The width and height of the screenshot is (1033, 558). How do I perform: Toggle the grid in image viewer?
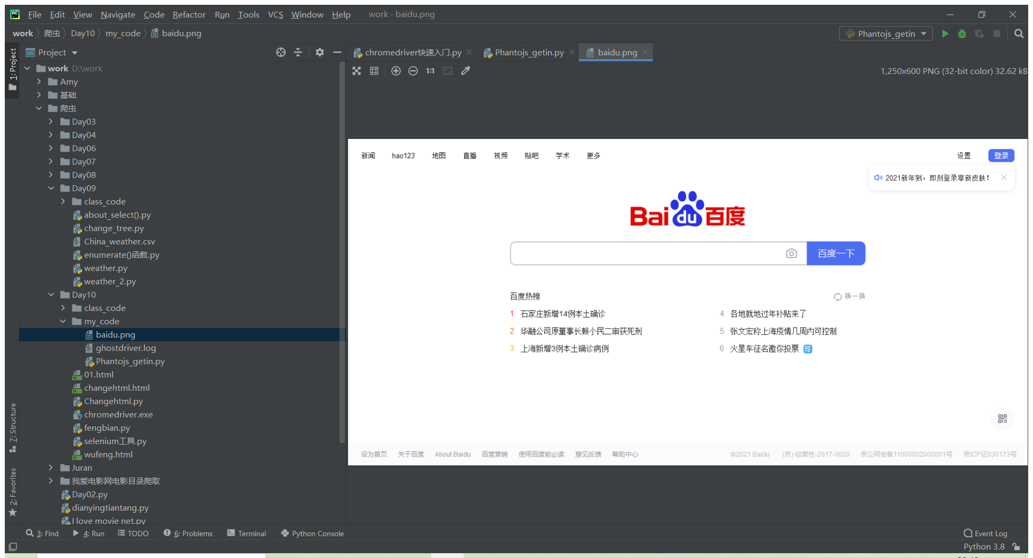(374, 71)
